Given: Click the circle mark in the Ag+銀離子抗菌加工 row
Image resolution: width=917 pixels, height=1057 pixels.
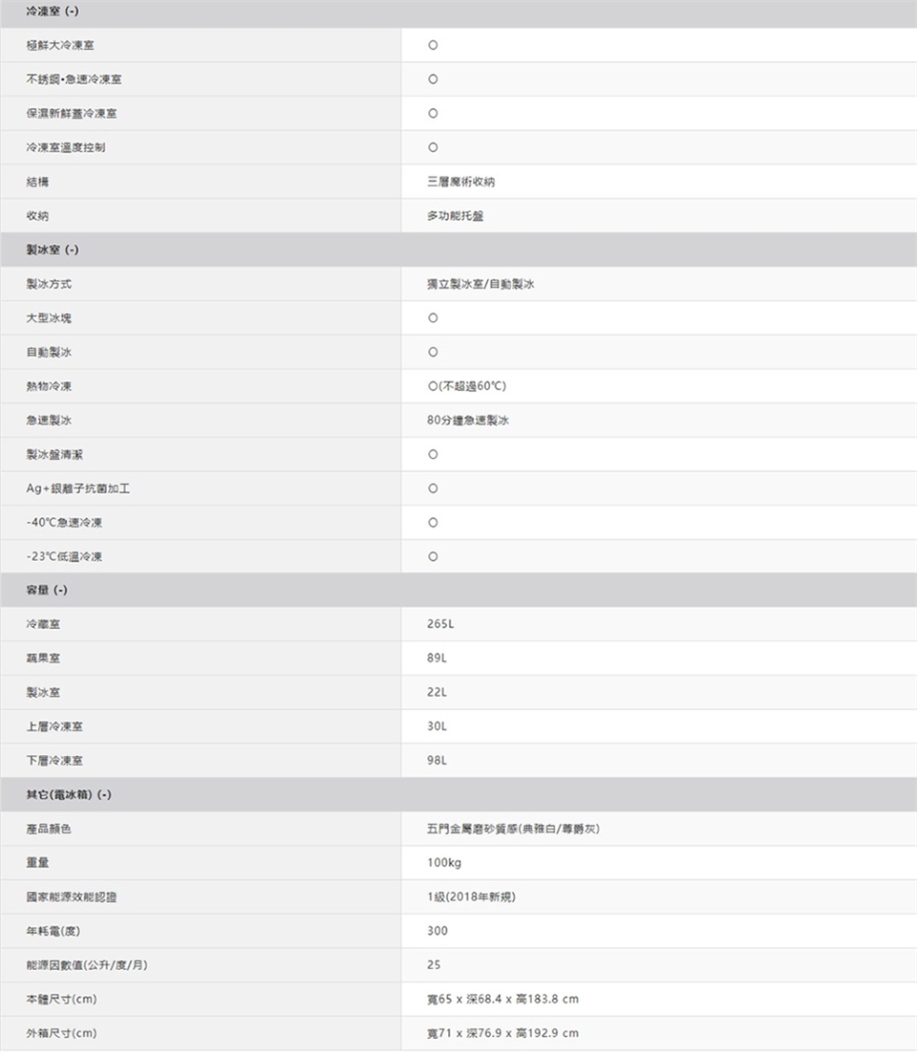Looking at the screenshot, I should click(x=433, y=488).
